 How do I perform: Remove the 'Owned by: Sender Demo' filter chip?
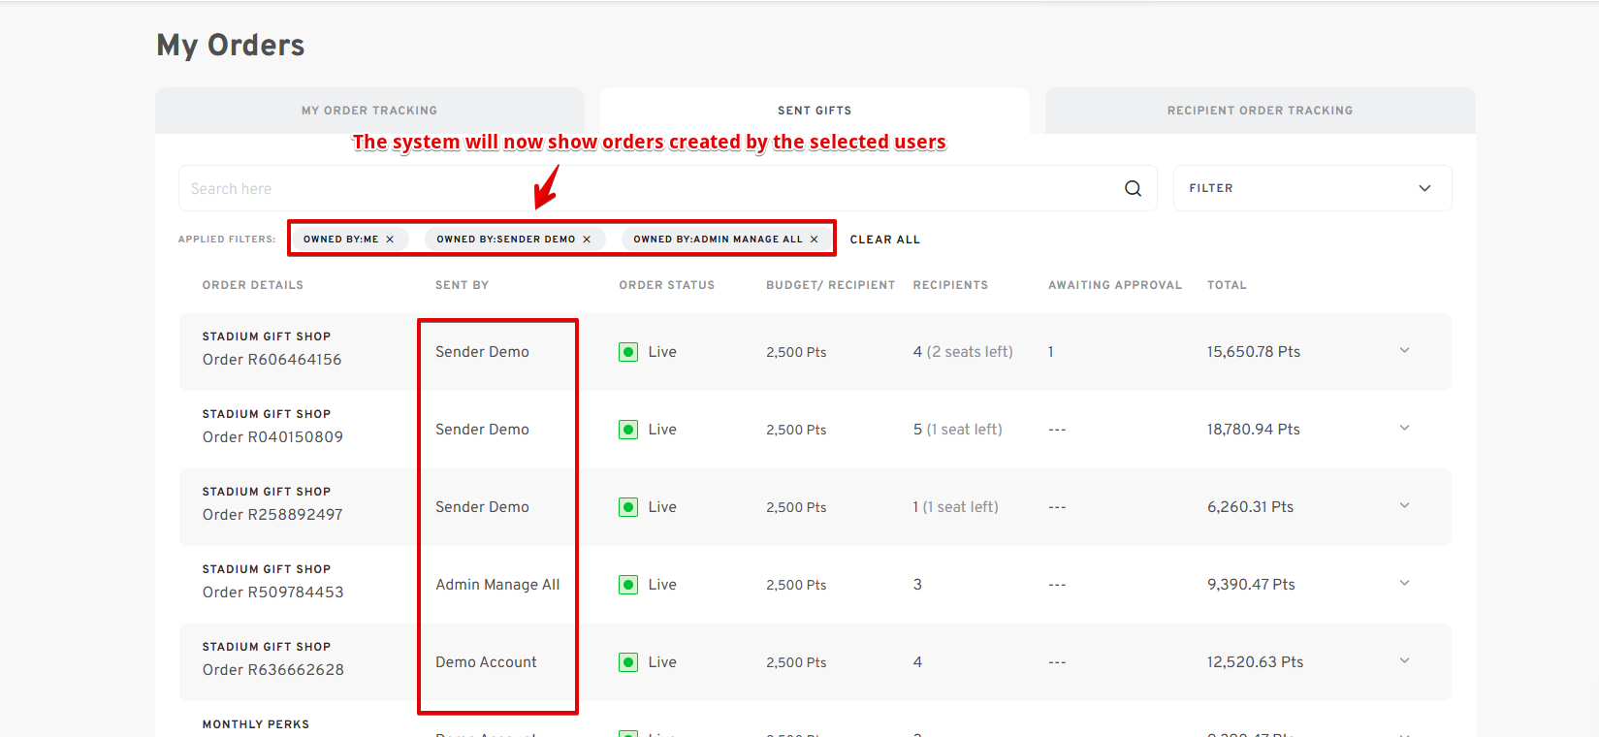(587, 240)
